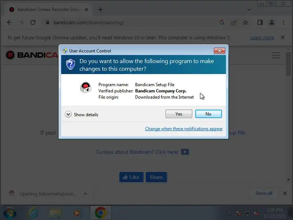
Task: Go forward in Chrome browser
Action: tap(21, 23)
